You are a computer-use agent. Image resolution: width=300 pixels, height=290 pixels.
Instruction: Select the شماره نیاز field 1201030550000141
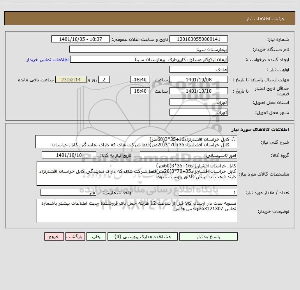coord(199,39)
